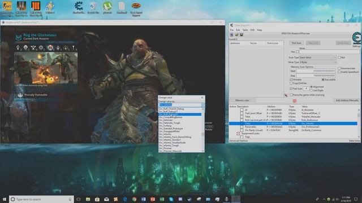Click the Mortally Flammable weakness icon
The width and height of the screenshot is (362, 203).
coord(20,95)
